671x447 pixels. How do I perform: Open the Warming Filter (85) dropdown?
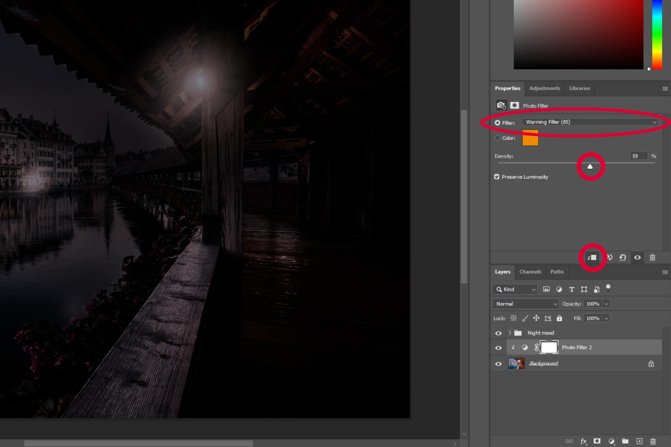[590, 122]
